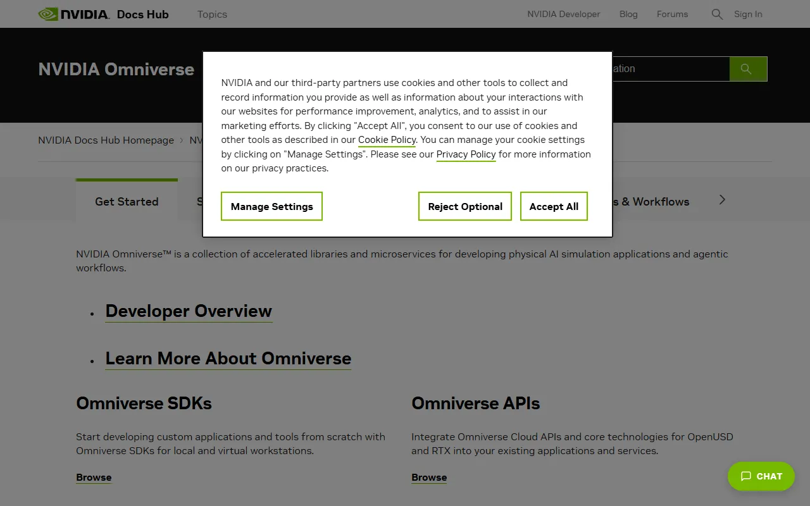810x506 pixels.
Task: Click the NVIDIA Omniverse banner title
Action: [116, 69]
